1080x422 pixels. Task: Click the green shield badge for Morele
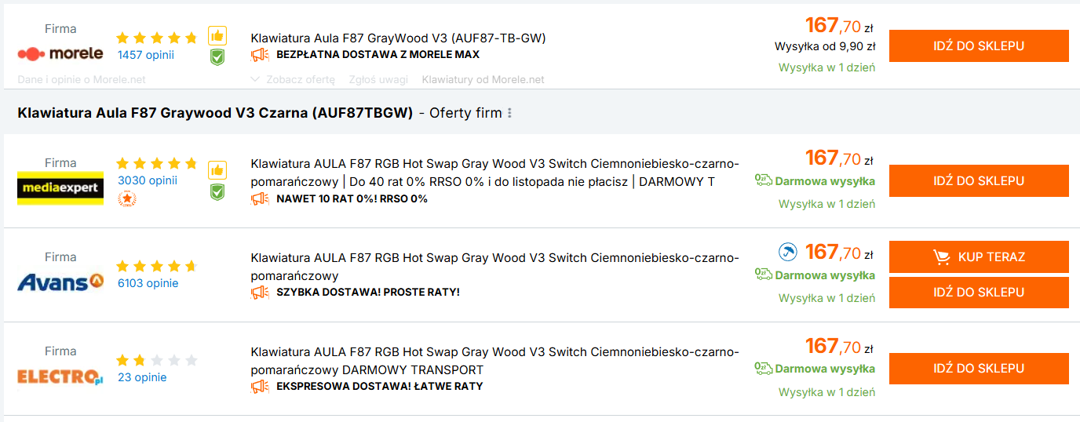217,56
